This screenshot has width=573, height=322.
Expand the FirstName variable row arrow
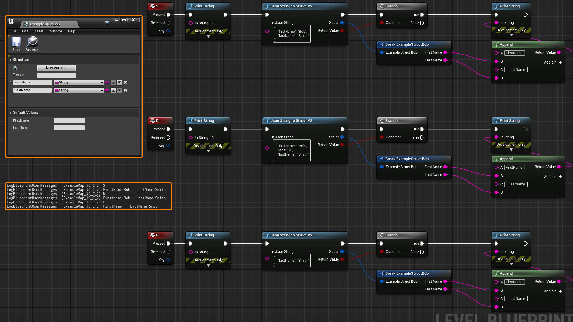10,83
